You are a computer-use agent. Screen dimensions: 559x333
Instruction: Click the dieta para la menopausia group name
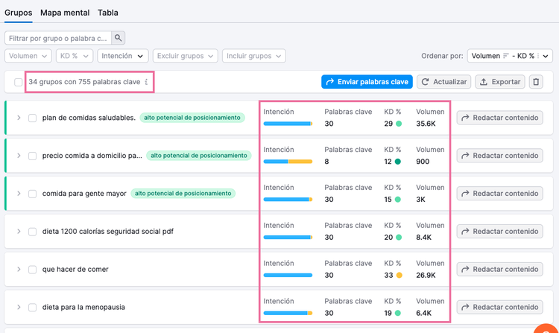coord(83,308)
